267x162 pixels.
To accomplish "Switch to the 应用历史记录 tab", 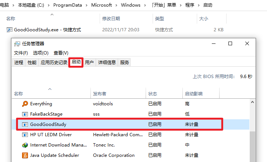I will [x=54, y=63].
